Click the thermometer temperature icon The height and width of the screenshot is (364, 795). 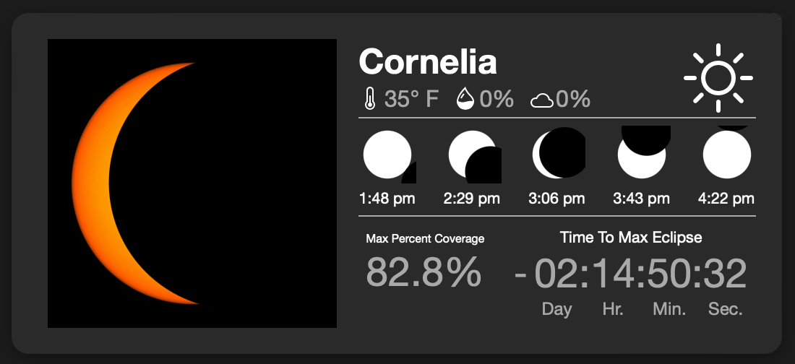pos(370,98)
